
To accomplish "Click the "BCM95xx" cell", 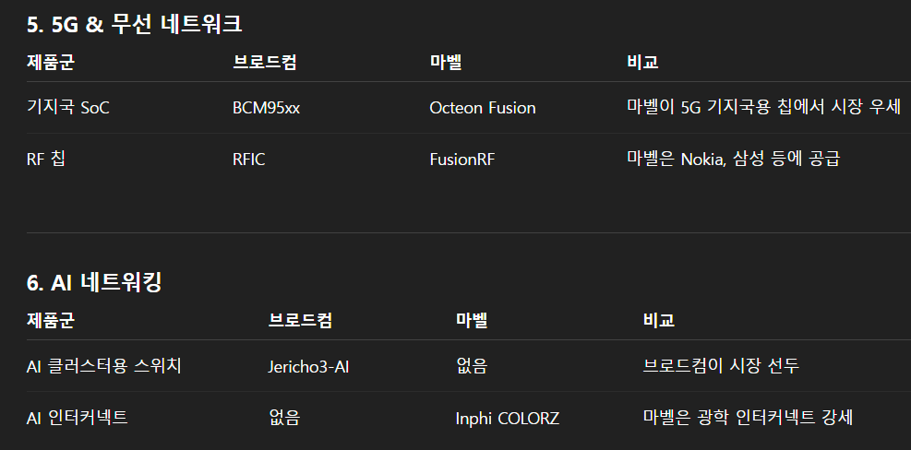I will pos(266,108).
